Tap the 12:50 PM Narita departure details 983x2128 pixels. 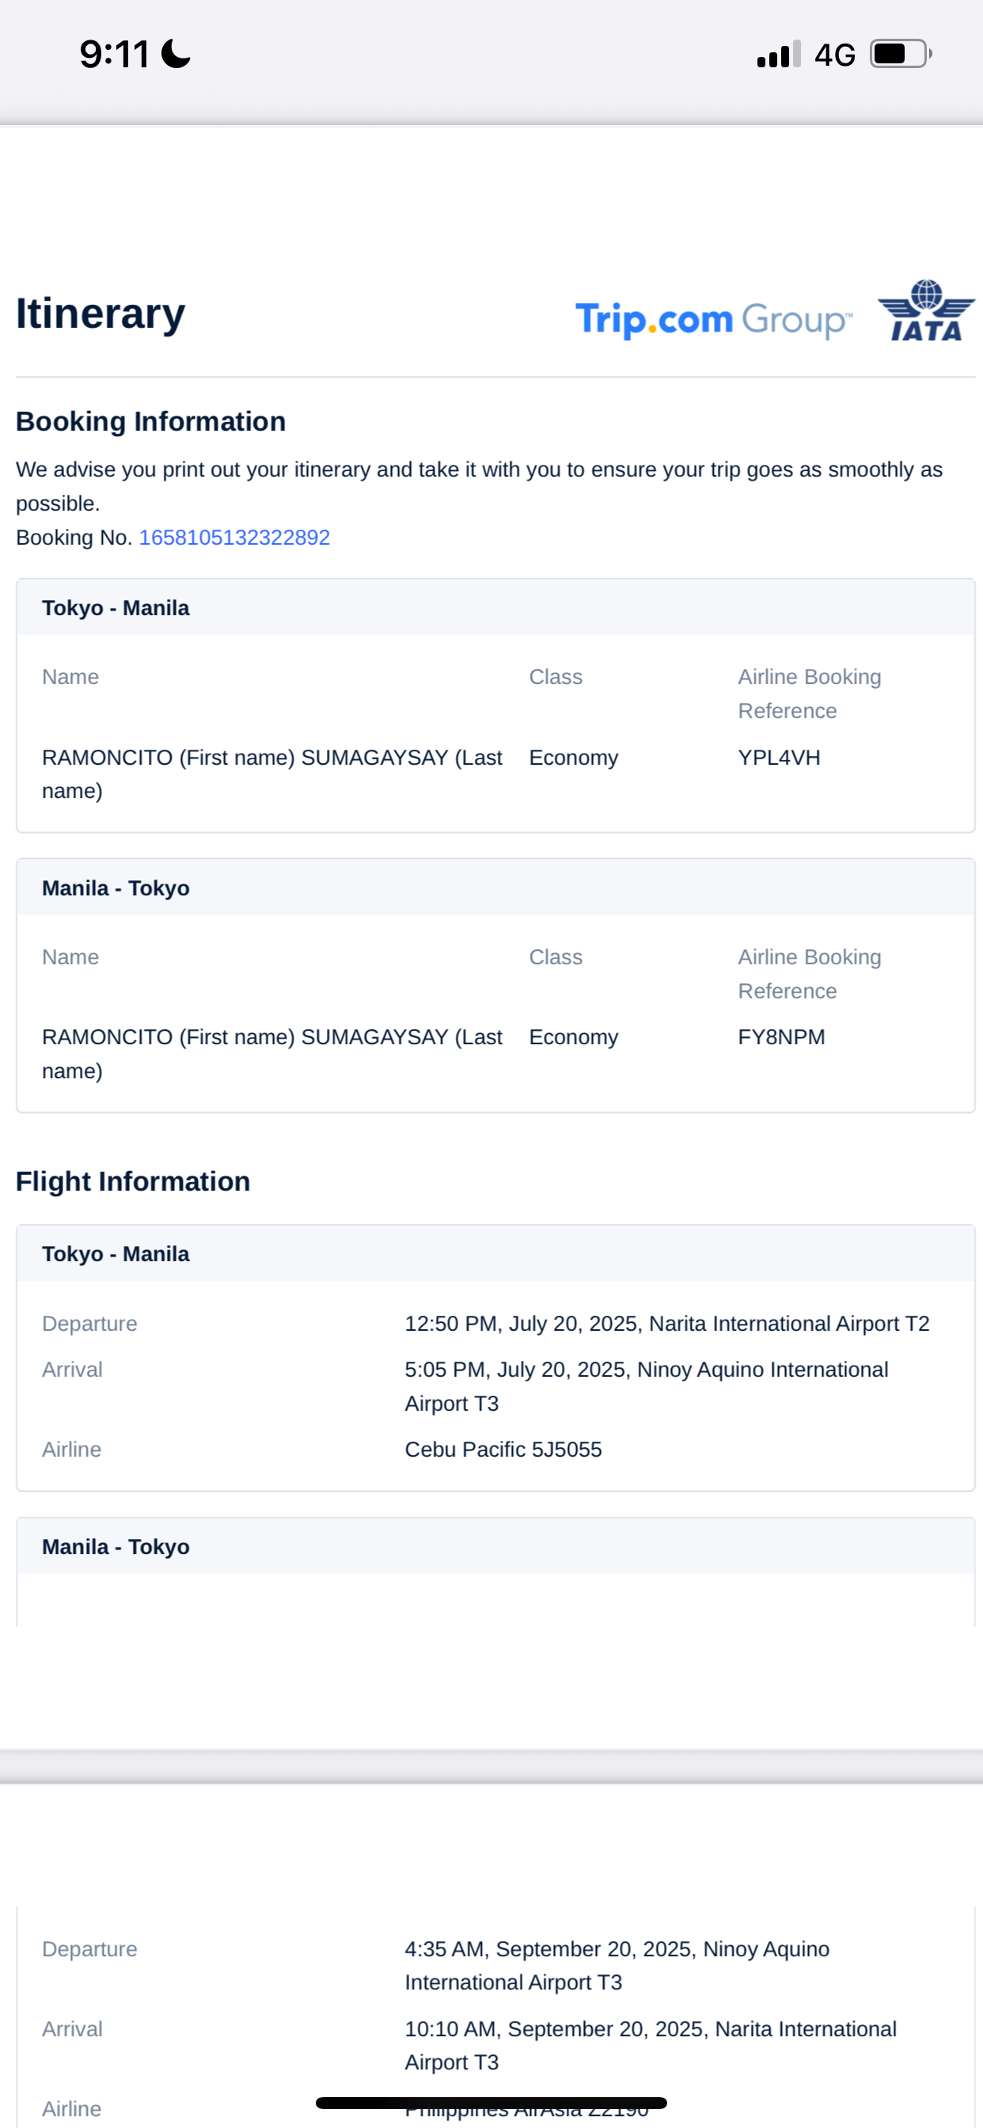(666, 1324)
